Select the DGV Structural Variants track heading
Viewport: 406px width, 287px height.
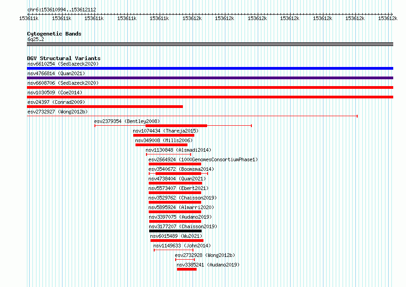click(x=64, y=58)
